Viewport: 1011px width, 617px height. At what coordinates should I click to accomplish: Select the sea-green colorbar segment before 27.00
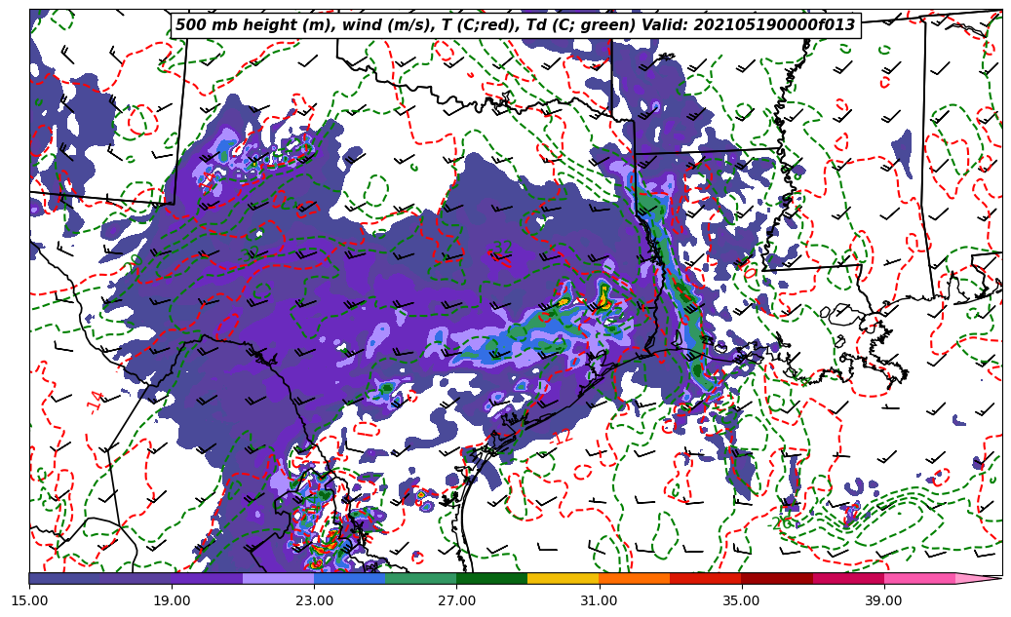(421, 578)
